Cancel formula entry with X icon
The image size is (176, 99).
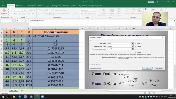point(18,21)
